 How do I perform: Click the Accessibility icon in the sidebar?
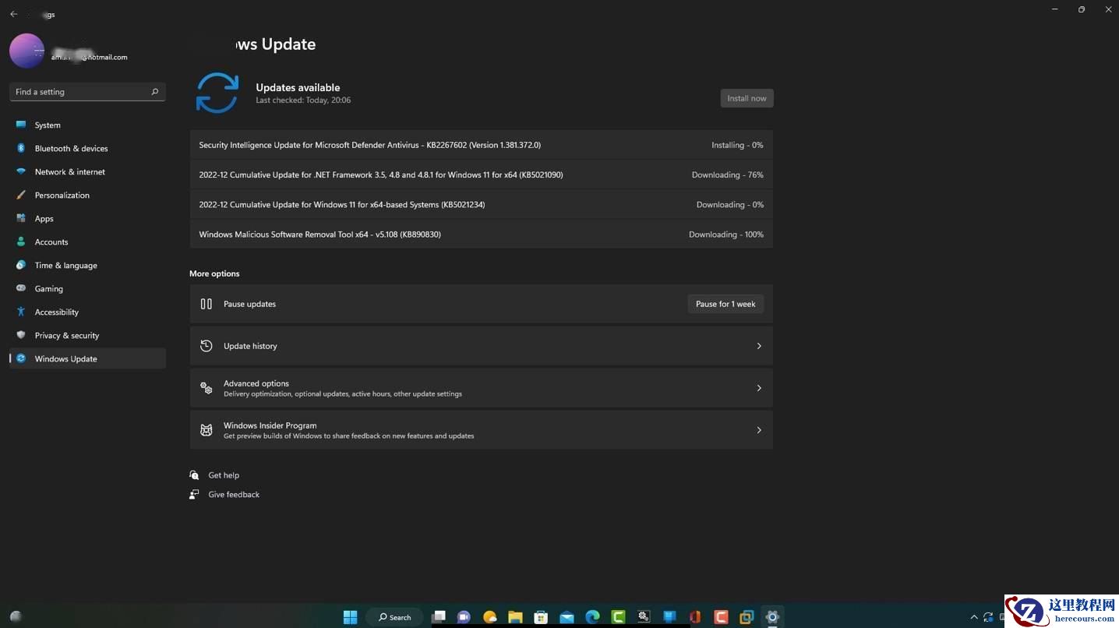[20, 312]
